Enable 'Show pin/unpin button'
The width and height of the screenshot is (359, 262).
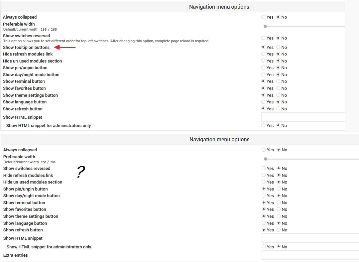[x=263, y=67]
